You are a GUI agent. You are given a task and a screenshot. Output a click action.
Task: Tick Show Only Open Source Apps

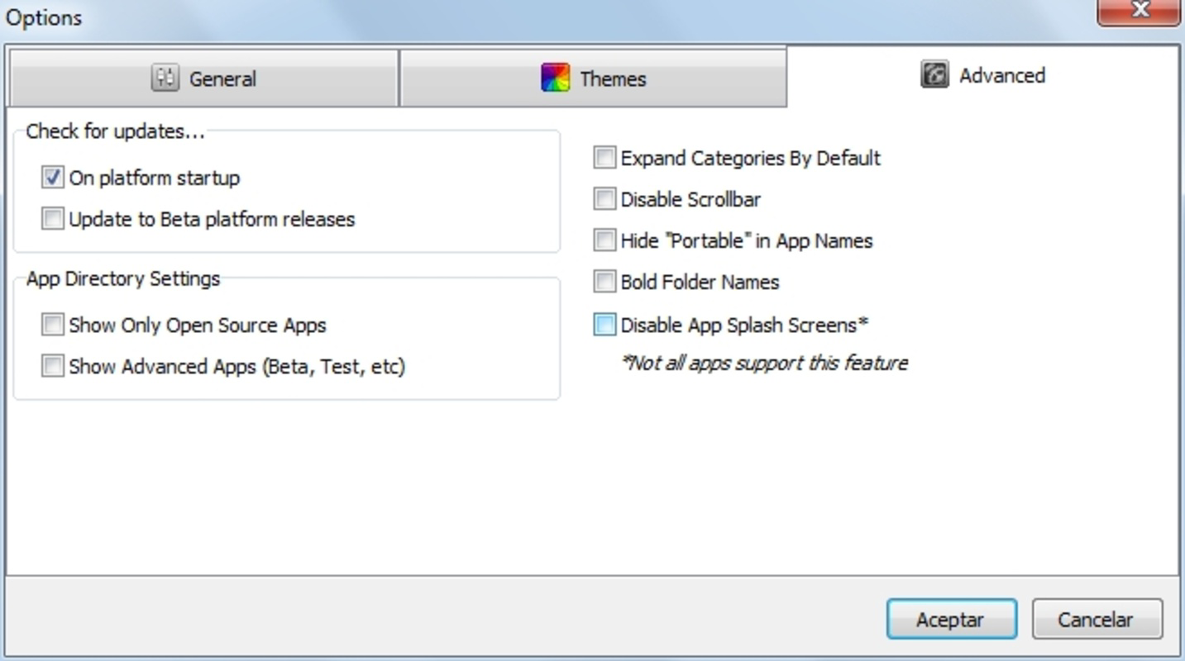53,325
